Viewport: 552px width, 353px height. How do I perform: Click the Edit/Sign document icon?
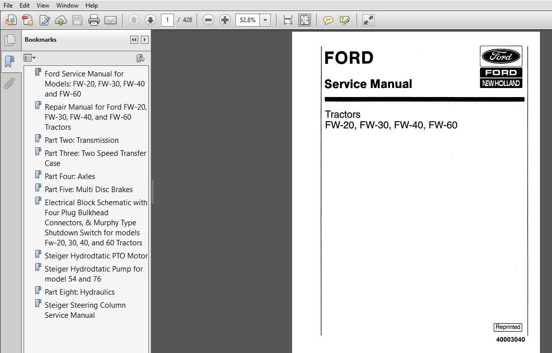coord(44,20)
